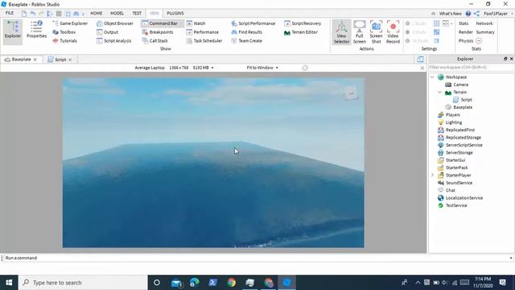
Task: Toggle the Render stats
Action: (x=465, y=32)
